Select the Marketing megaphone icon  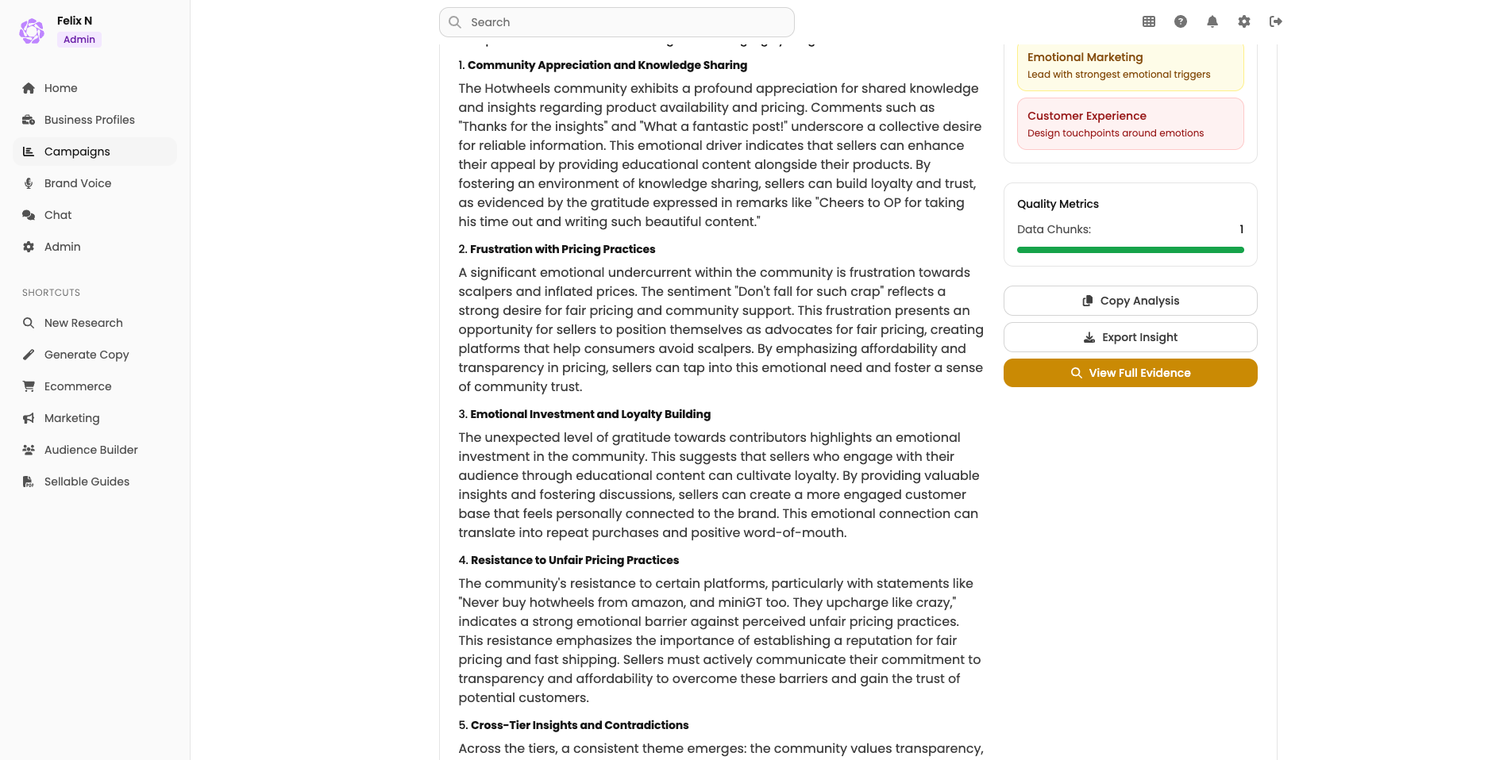tap(29, 418)
